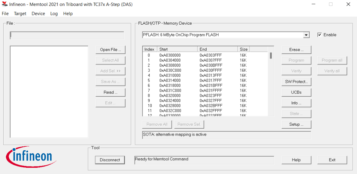Select sector row with start 0xA0324000

point(205,100)
